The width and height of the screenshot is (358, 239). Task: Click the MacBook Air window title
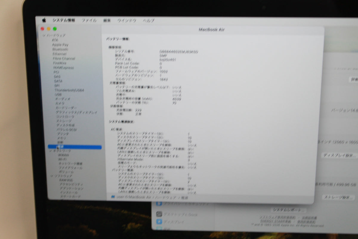[212, 30]
